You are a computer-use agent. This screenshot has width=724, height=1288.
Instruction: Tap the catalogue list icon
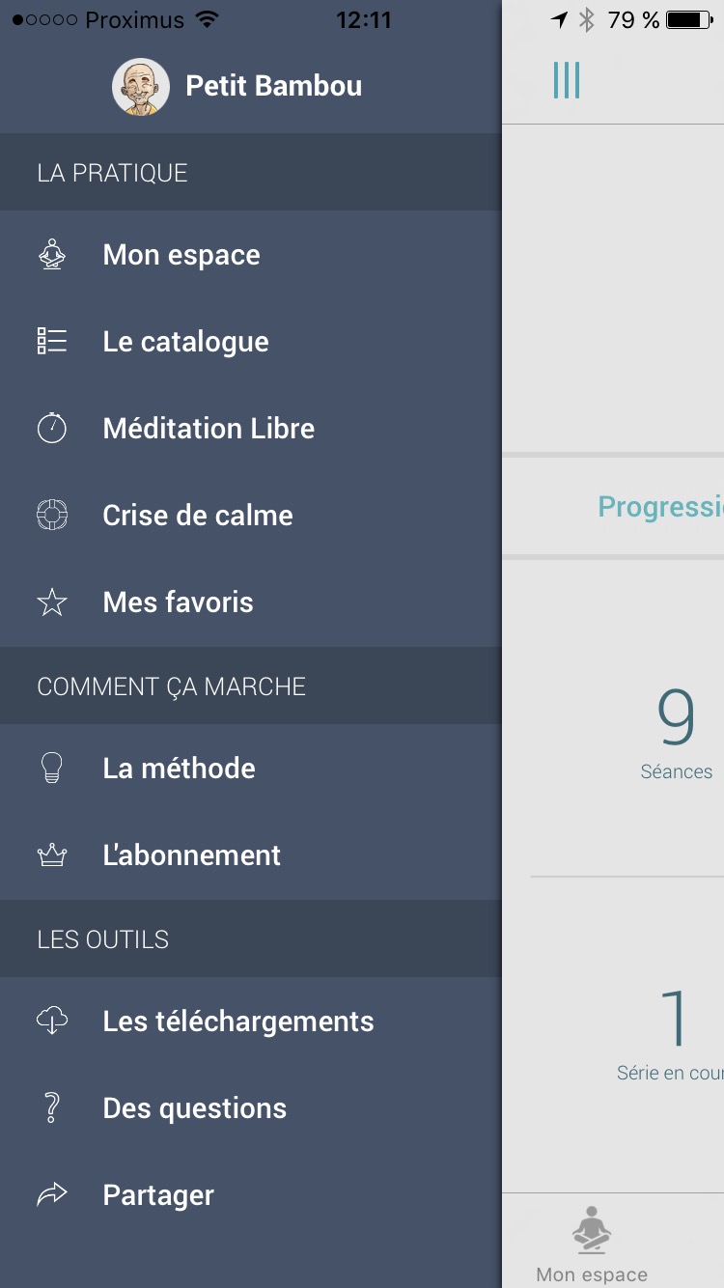click(52, 342)
